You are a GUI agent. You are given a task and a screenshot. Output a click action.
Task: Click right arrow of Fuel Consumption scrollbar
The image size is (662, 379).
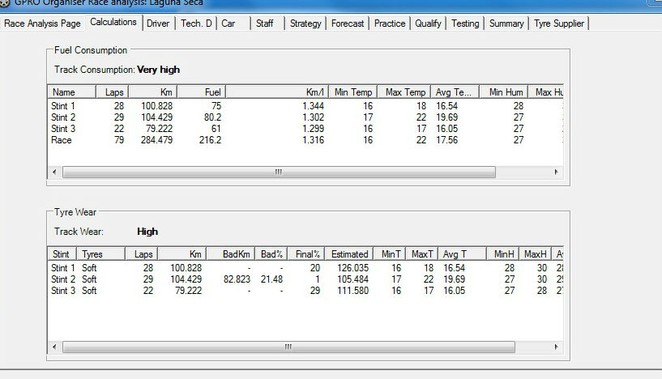click(x=556, y=172)
